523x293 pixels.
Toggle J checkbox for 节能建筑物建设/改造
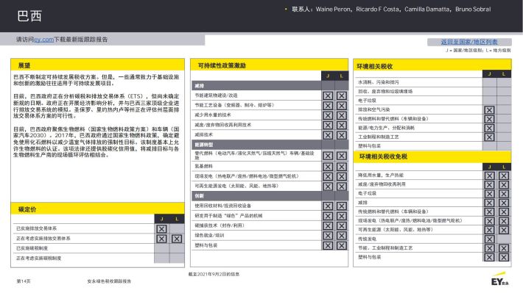[x=328, y=95]
